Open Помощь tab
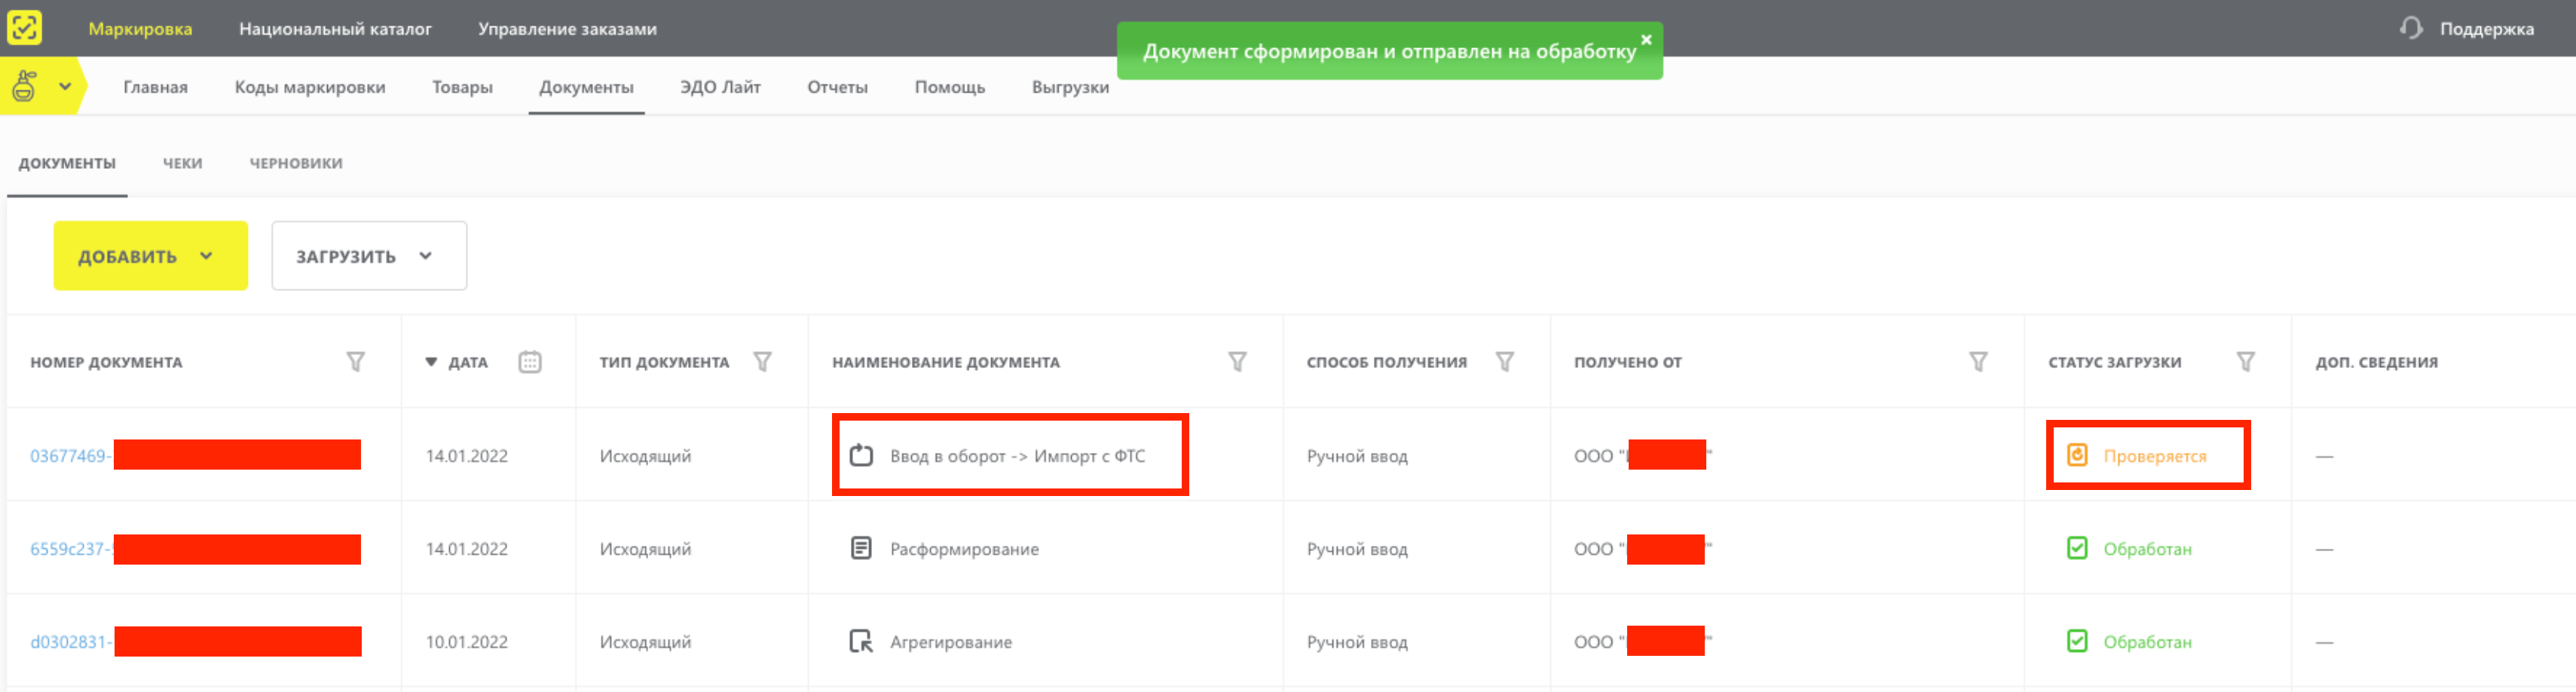The width and height of the screenshot is (2576, 692). [x=949, y=87]
